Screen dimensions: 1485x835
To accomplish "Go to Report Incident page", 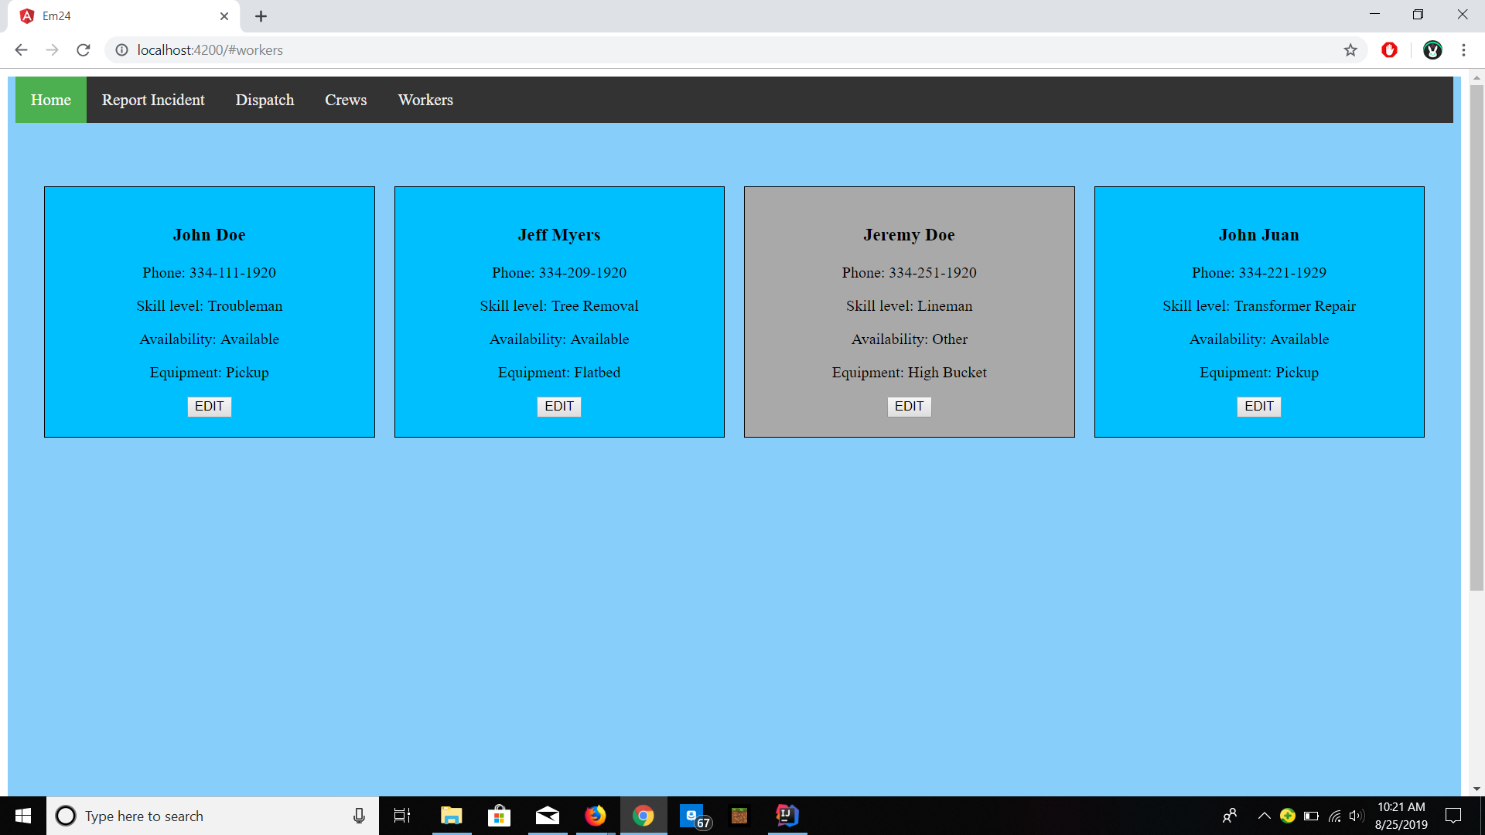I will coord(153,100).
